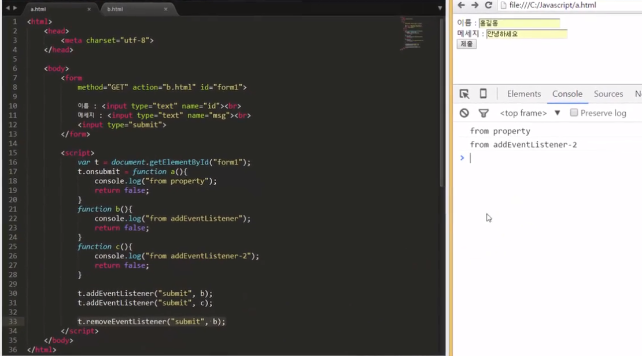Click the opening body tag line

tap(57, 69)
